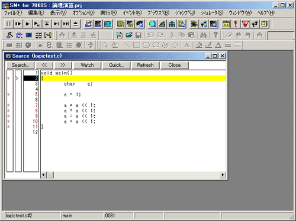296x221 pixels.
Task: Open the Break dialog (red stop triangle)
Action: 245,24
